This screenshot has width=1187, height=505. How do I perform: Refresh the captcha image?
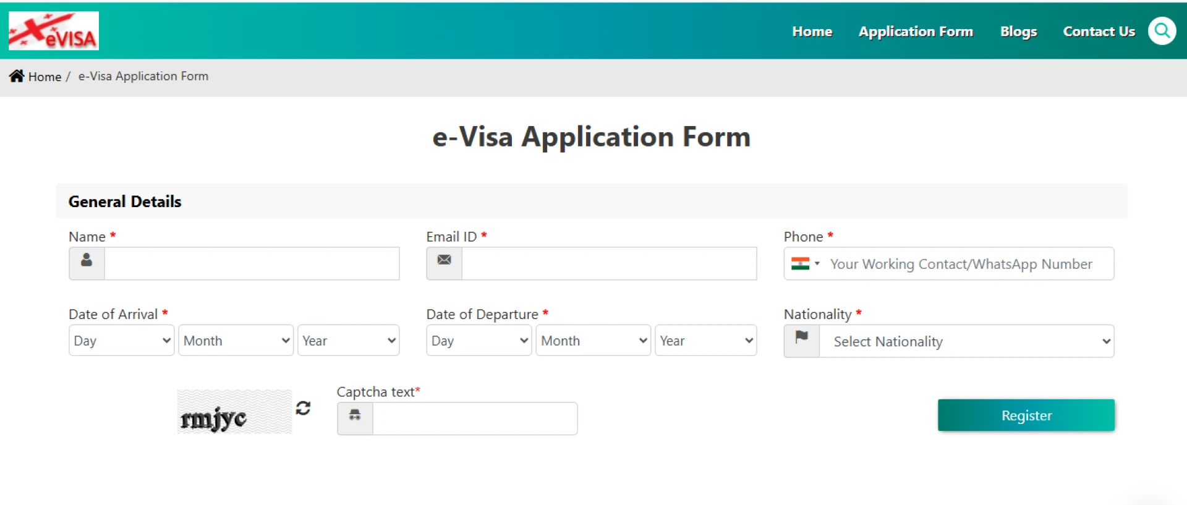tap(302, 408)
